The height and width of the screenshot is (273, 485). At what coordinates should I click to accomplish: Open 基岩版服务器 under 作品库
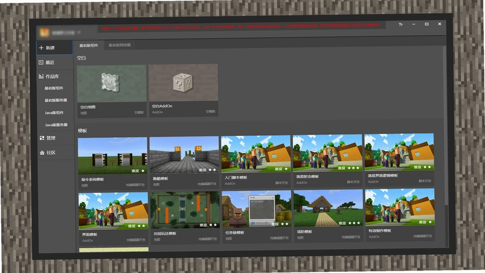pos(56,100)
